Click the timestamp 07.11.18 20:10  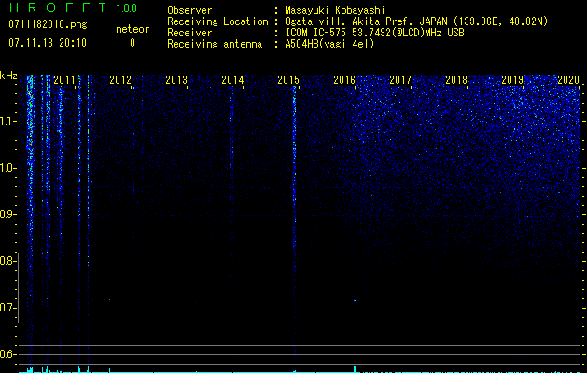click(48, 43)
